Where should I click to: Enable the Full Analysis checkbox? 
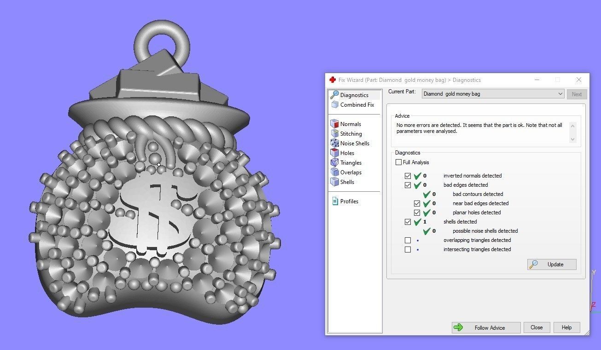[398, 162]
